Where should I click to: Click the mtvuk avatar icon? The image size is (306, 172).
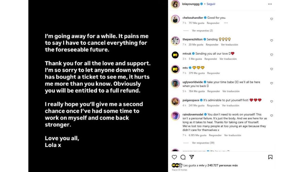(x=175, y=55)
